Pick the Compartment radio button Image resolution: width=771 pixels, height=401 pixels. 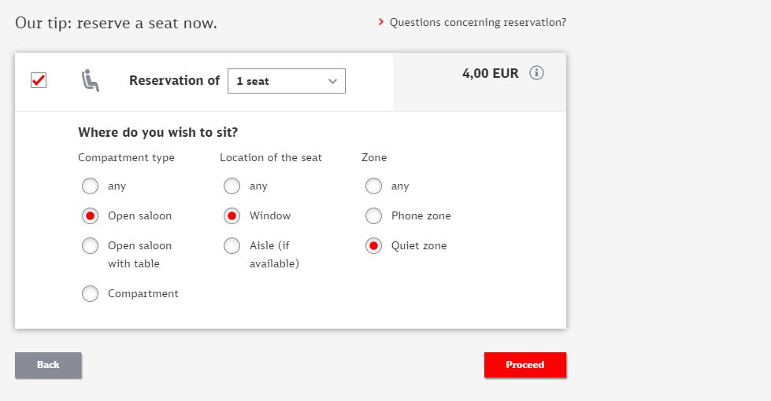pyautogui.click(x=91, y=293)
